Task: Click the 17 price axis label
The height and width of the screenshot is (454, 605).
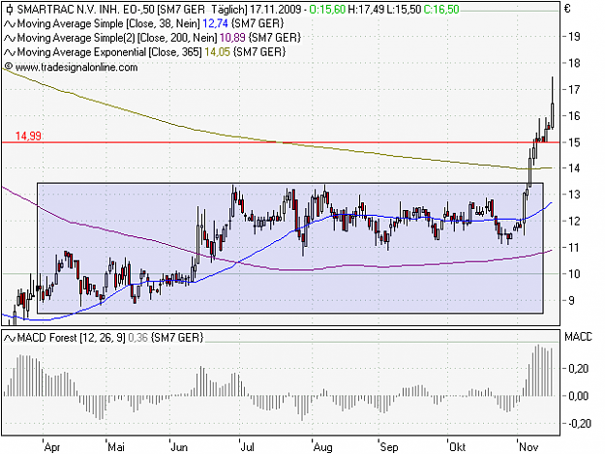Action: coord(575,89)
